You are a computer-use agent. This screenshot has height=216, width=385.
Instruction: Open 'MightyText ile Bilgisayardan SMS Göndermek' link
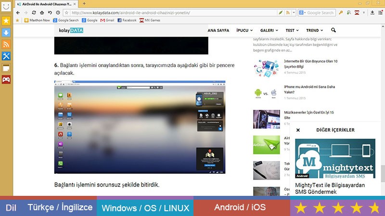(x=330, y=188)
